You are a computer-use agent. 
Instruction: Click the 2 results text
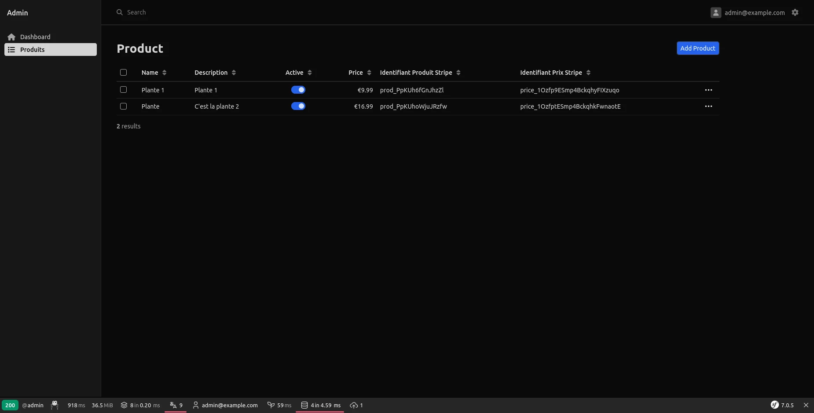tap(128, 126)
